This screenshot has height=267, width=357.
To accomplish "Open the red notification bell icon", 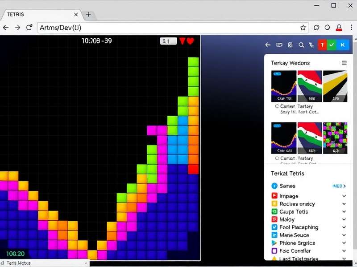I will 339,28.
